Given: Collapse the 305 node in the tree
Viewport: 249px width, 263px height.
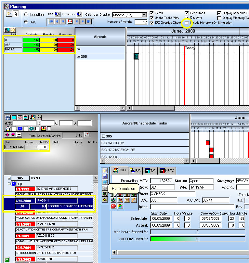Looking at the screenshot, I should (x=9, y=178).
